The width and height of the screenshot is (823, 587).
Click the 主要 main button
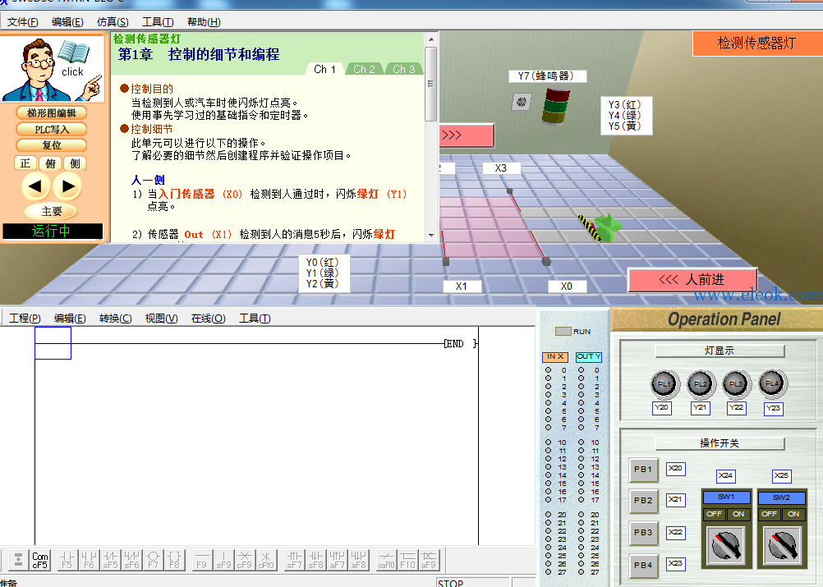(52, 212)
